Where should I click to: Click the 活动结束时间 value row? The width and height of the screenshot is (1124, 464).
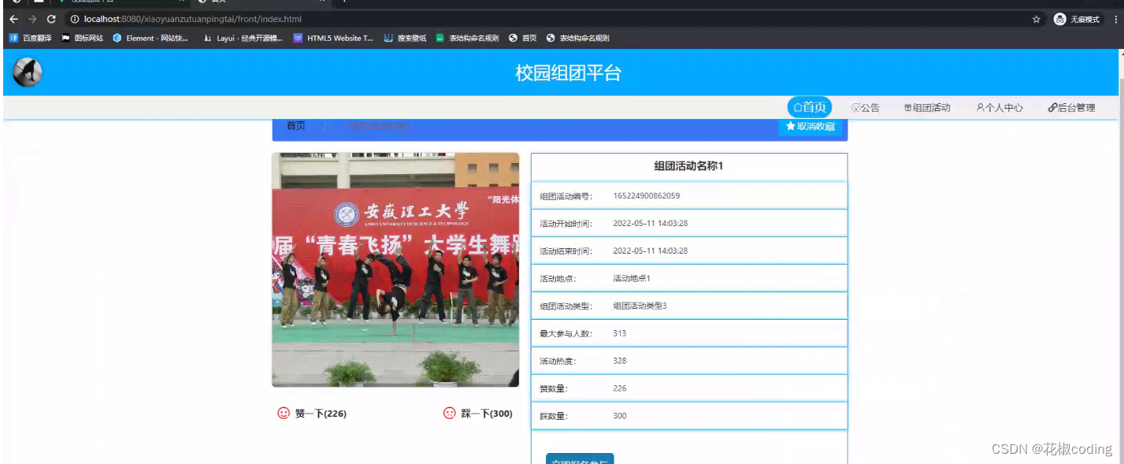(689, 251)
